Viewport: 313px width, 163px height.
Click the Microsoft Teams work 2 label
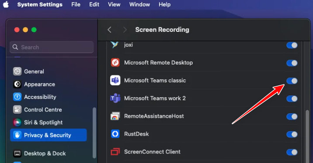(x=155, y=98)
